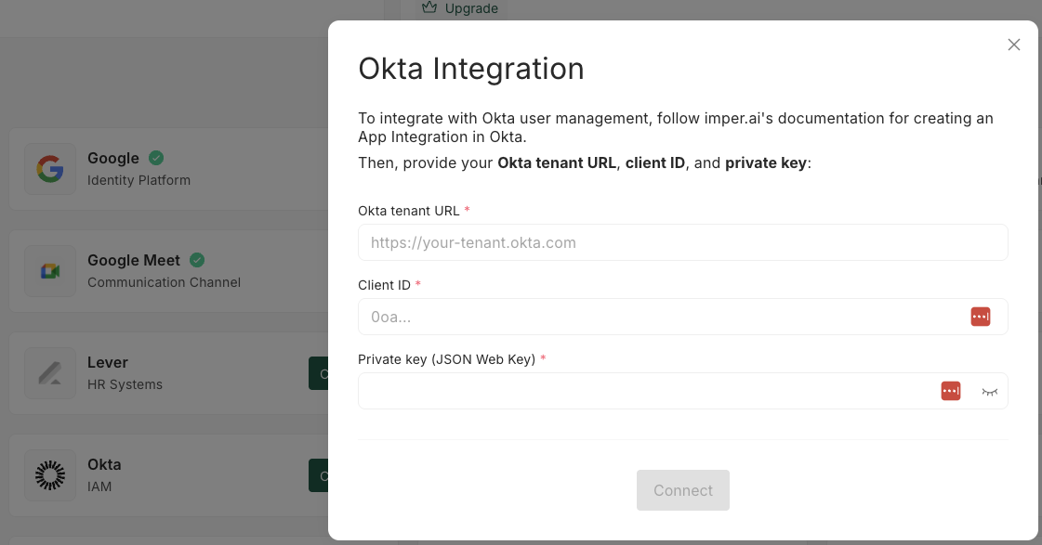
Task: Click 'HR Systems' subtitle text
Action: [x=125, y=384]
